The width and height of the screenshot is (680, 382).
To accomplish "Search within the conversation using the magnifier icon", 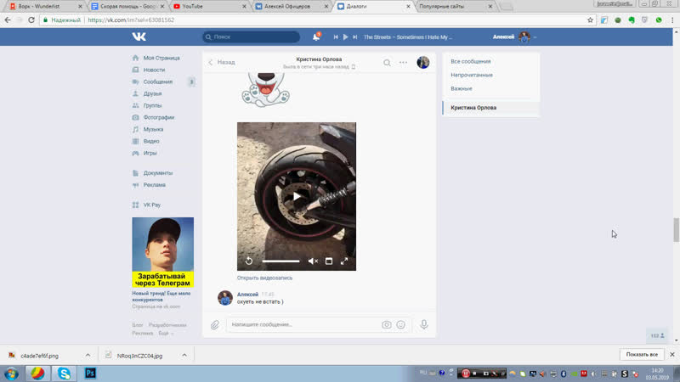I will pyautogui.click(x=387, y=62).
